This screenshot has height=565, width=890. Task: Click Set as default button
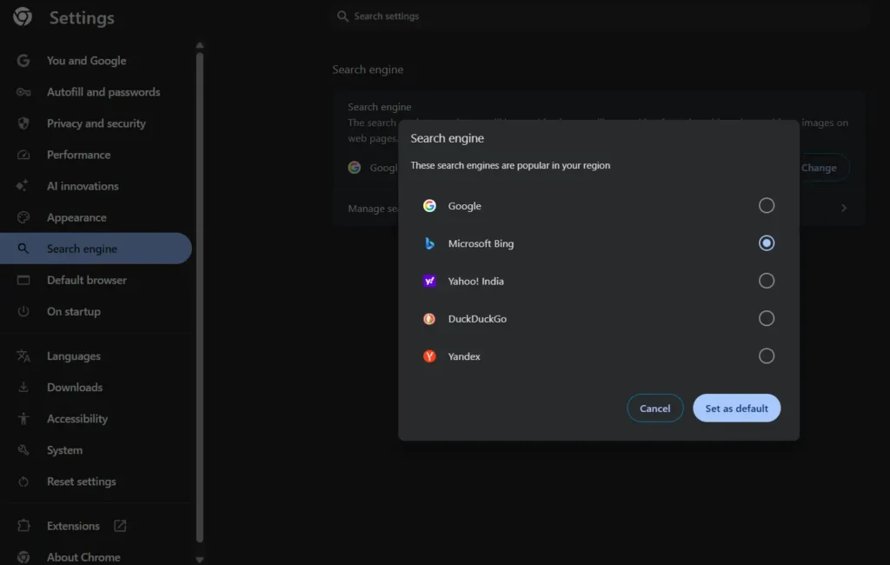click(737, 409)
